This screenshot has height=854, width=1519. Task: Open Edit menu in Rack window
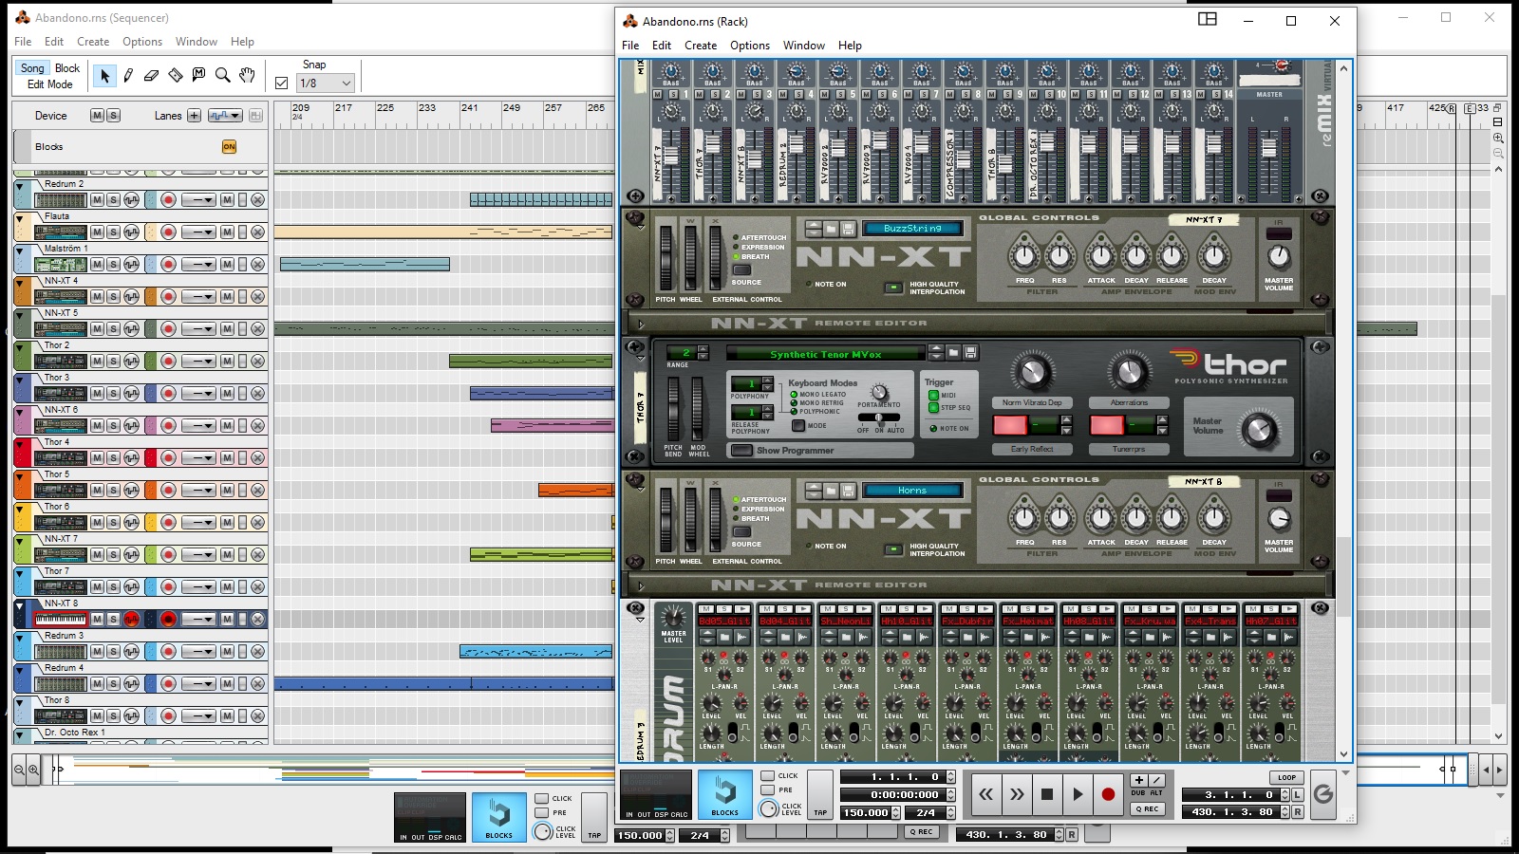click(662, 46)
